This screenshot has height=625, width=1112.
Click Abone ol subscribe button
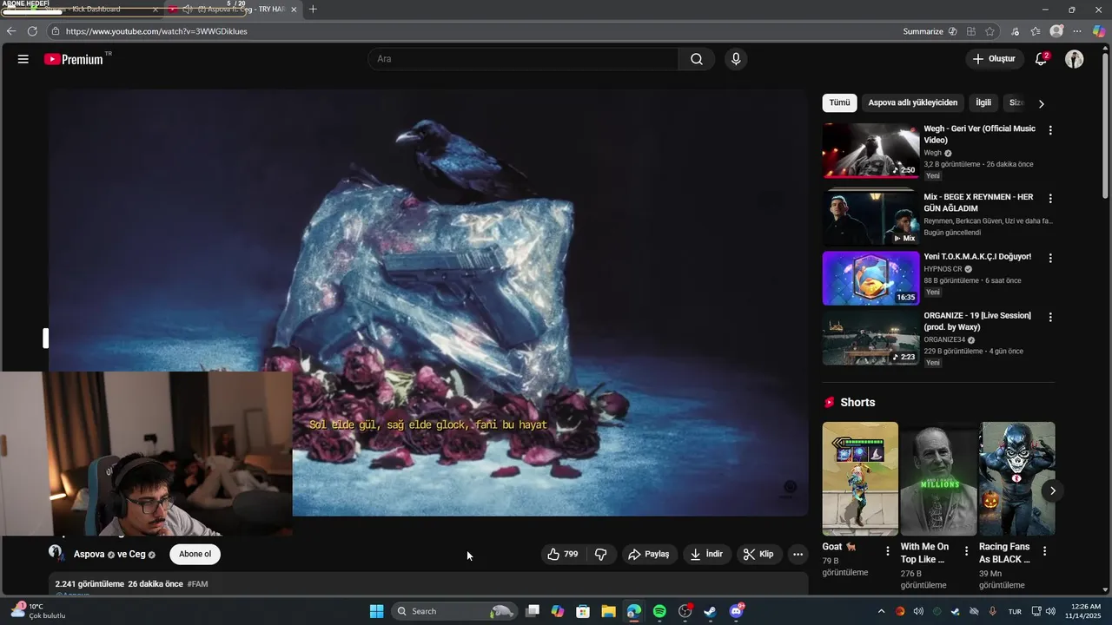point(195,554)
